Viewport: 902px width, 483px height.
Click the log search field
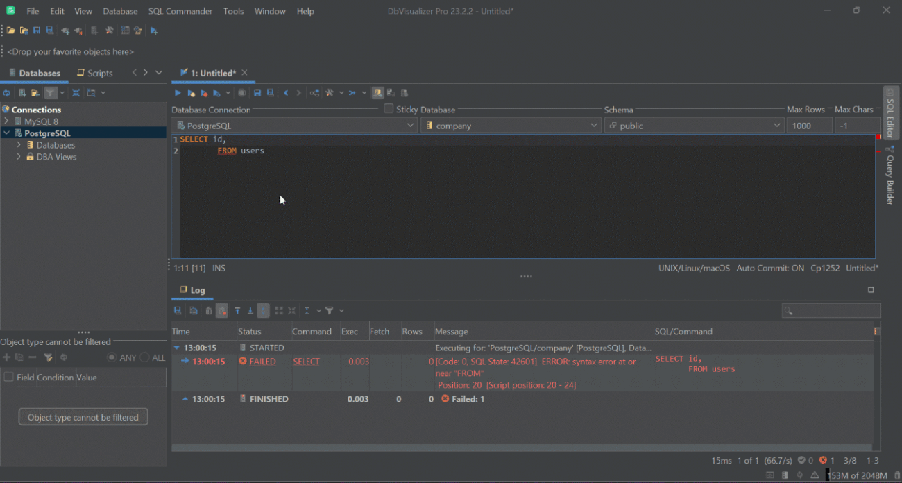tap(831, 310)
